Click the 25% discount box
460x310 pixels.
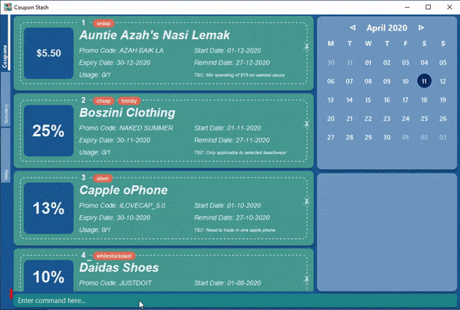coord(49,131)
